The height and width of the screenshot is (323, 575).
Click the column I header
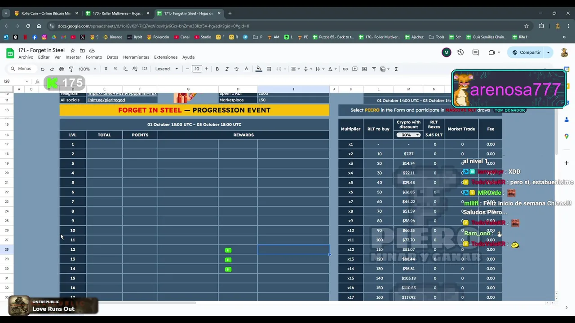(x=293, y=89)
